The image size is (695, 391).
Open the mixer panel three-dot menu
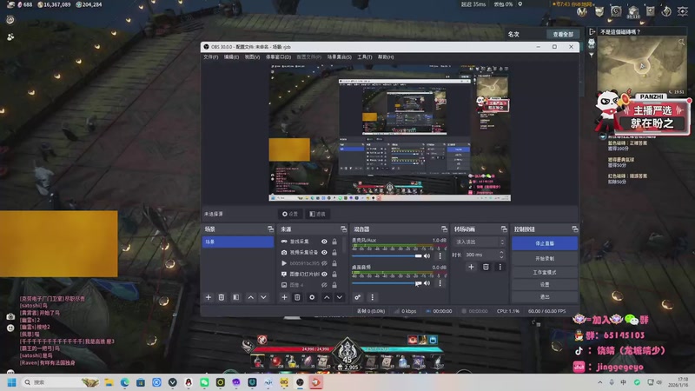[373, 297]
